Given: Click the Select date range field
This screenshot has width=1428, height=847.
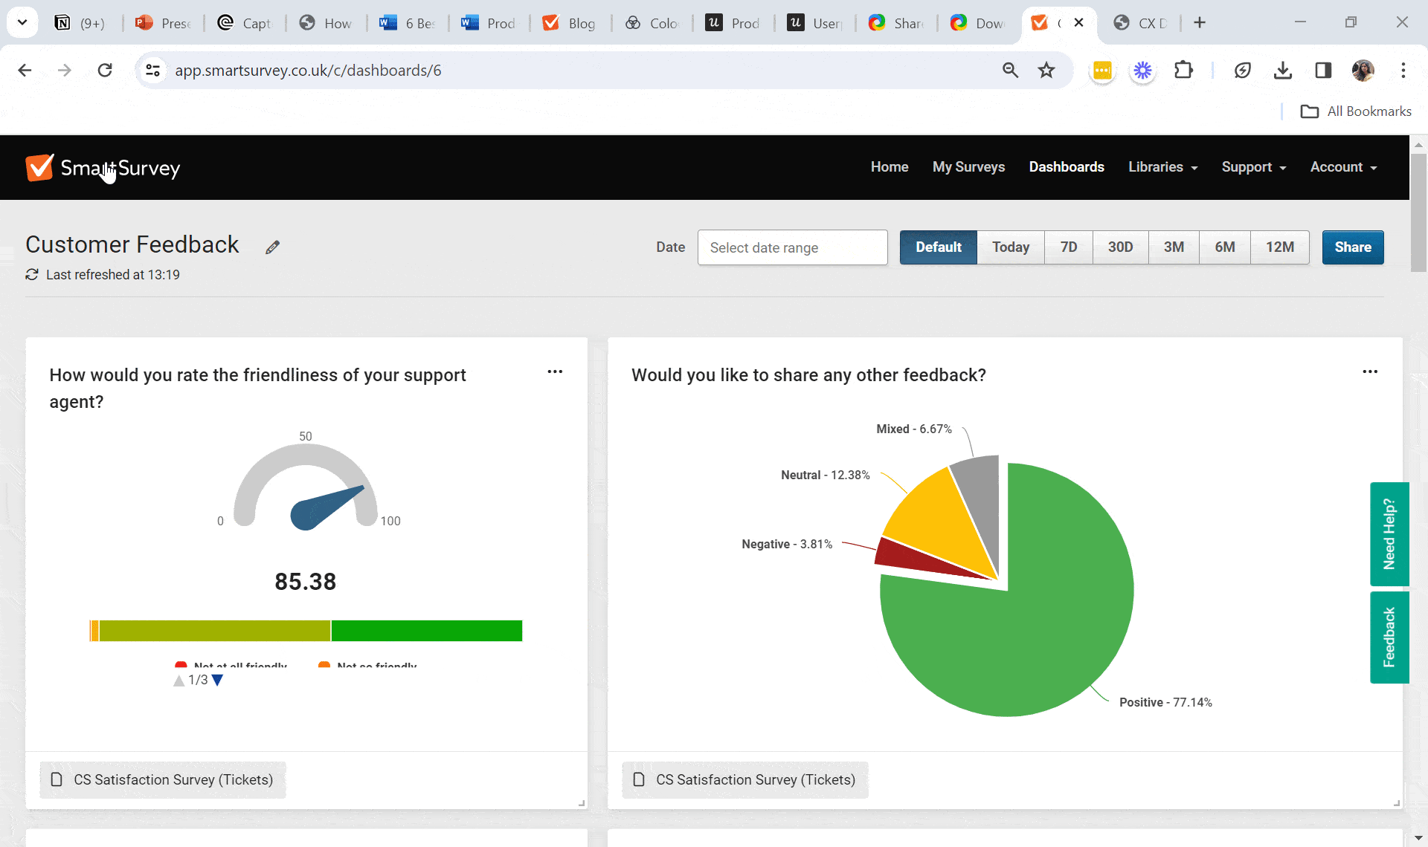Looking at the screenshot, I should 792,247.
